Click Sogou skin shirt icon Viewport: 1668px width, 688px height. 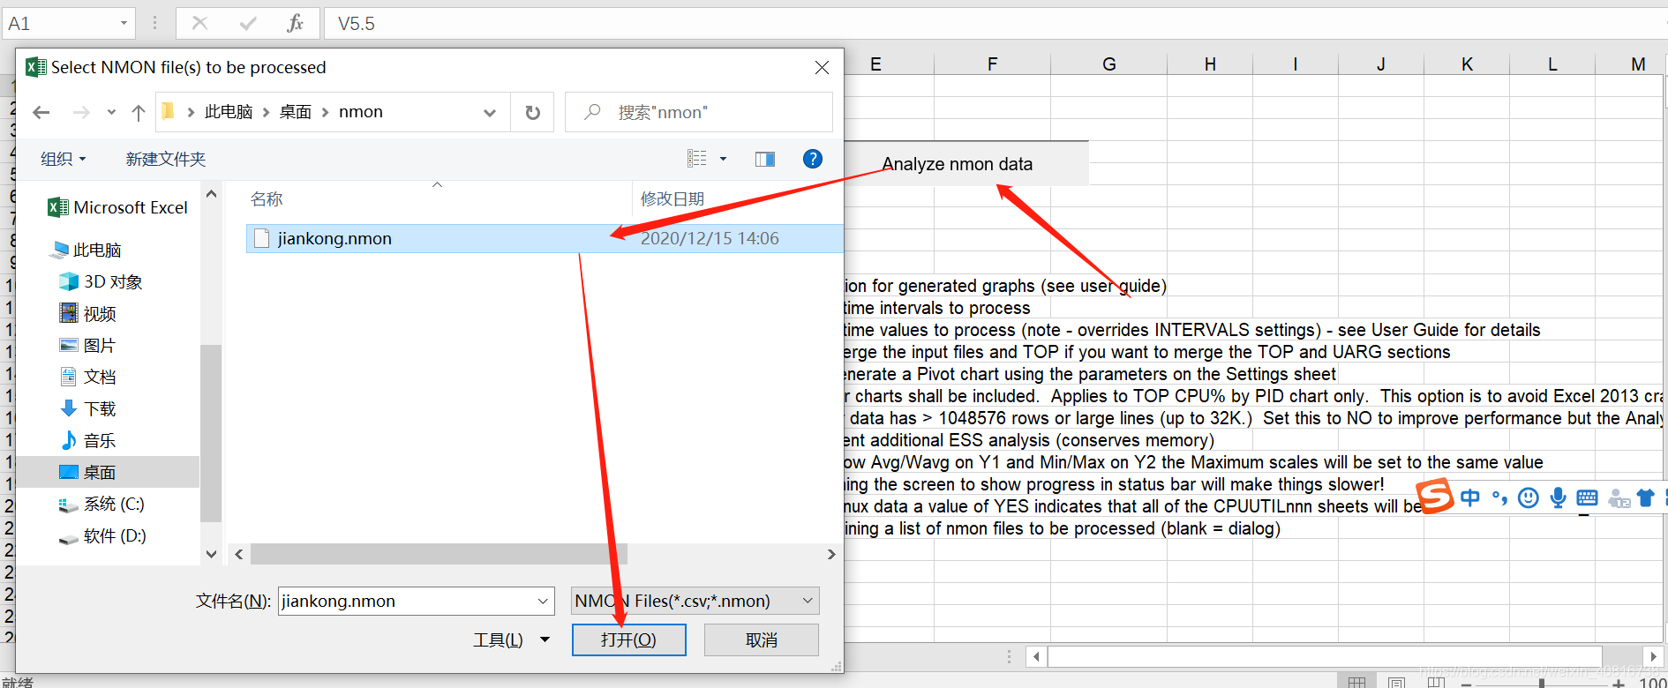point(1646,498)
